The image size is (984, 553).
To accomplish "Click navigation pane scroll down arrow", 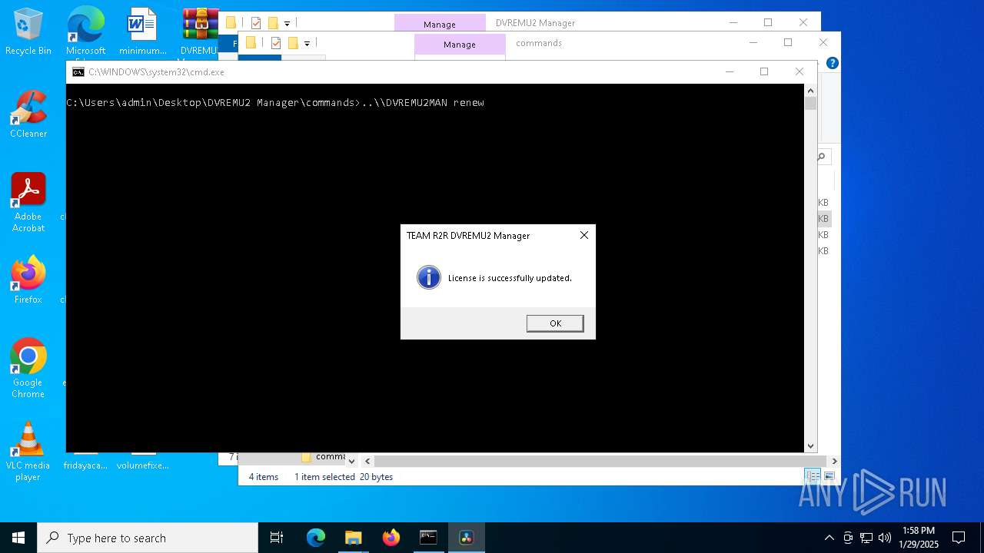I will pyautogui.click(x=351, y=461).
